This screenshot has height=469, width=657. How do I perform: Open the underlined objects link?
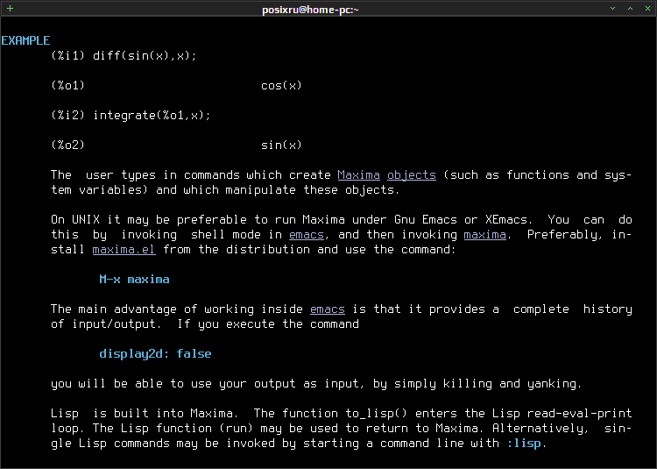click(412, 174)
